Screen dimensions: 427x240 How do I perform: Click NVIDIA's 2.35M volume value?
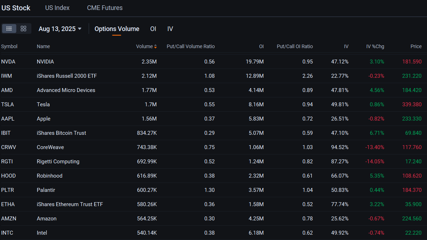coord(149,62)
